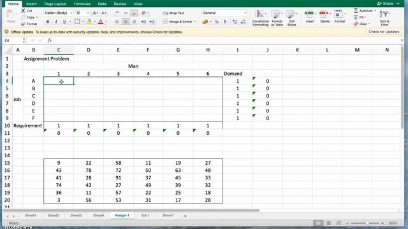Toggle center horizontal alignment
The image size is (408, 229).
(126, 22)
